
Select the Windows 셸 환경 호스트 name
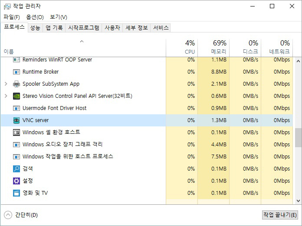51,132
